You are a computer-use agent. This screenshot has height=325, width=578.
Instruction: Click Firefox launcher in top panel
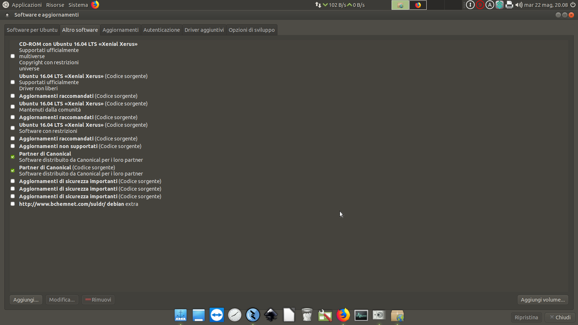pyautogui.click(x=95, y=5)
